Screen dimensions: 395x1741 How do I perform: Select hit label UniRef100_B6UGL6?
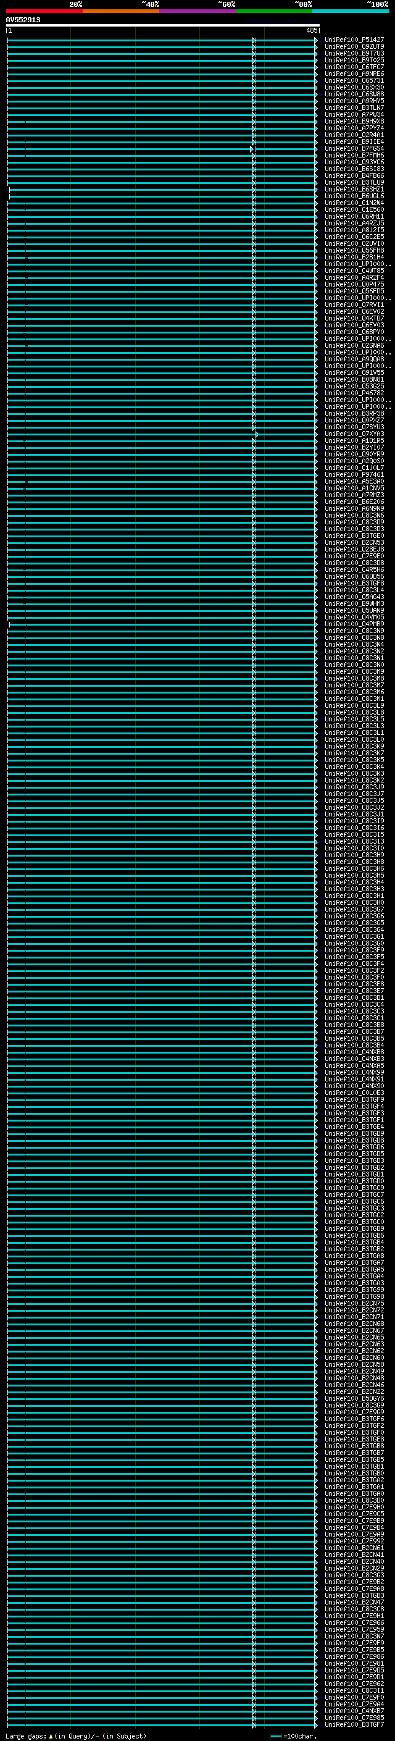(x=354, y=196)
